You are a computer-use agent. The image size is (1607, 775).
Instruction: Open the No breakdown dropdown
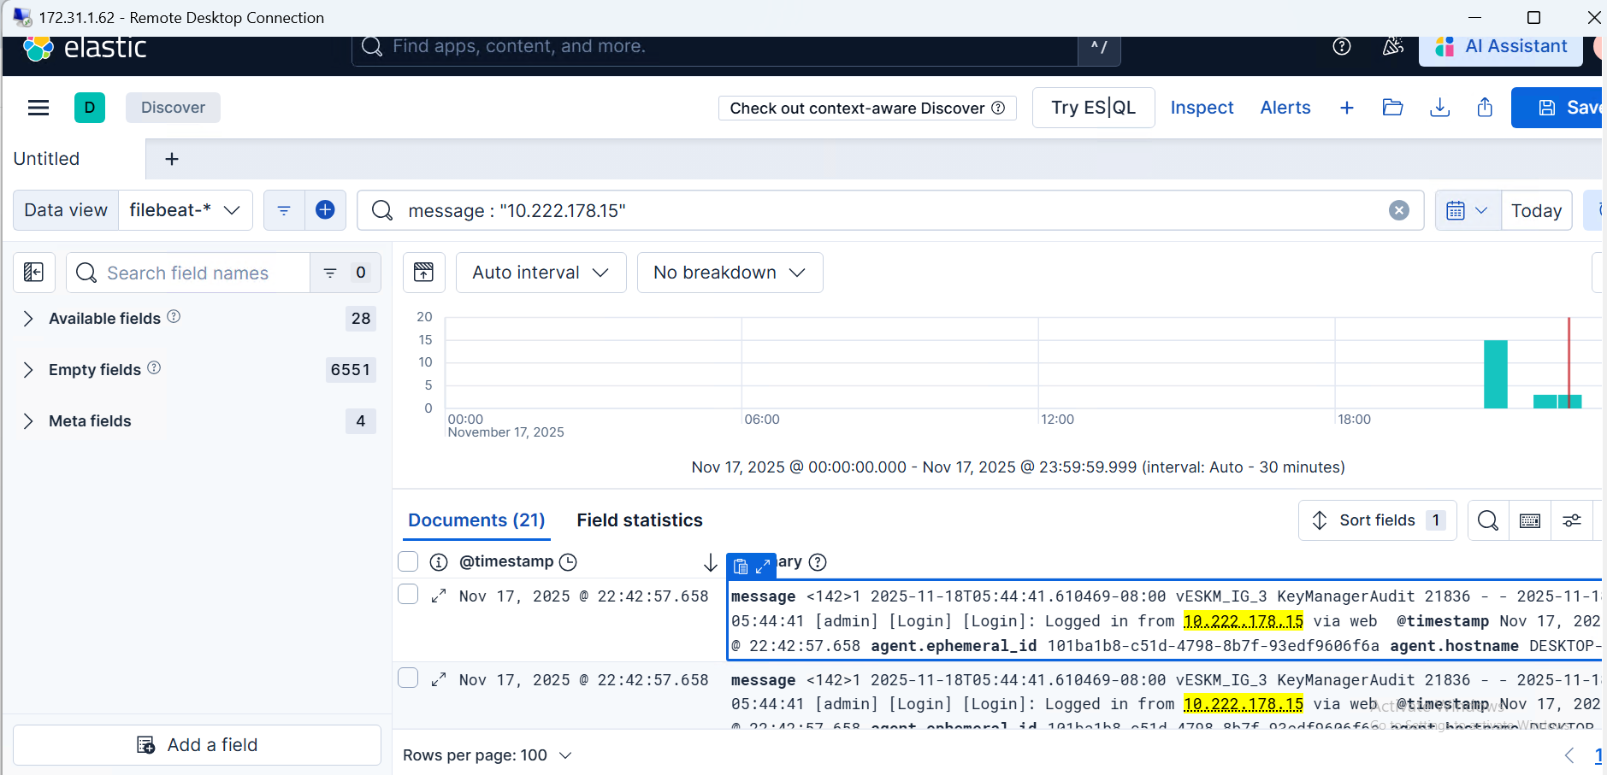coord(730,273)
